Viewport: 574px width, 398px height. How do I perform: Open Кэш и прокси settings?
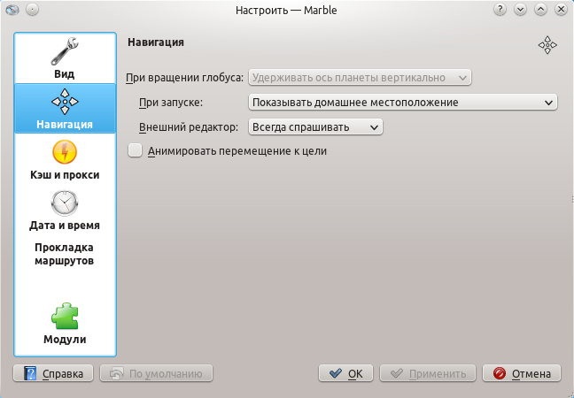click(x=65, y=160)
